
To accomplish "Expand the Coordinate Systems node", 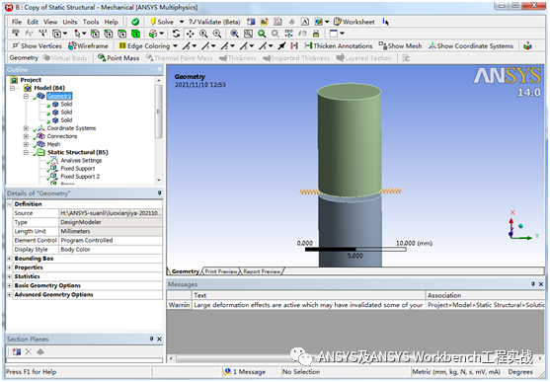I will tap(26, 128).
